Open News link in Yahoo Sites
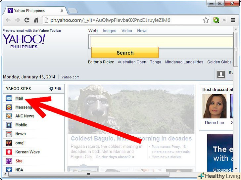This screenshot has height=180, width=241. [x=21, y=134]
